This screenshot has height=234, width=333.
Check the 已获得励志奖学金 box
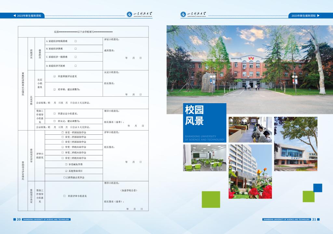coord(64,177)
